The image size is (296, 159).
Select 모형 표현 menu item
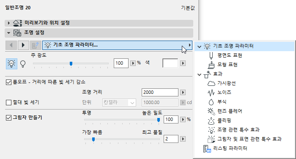(227, 65)
